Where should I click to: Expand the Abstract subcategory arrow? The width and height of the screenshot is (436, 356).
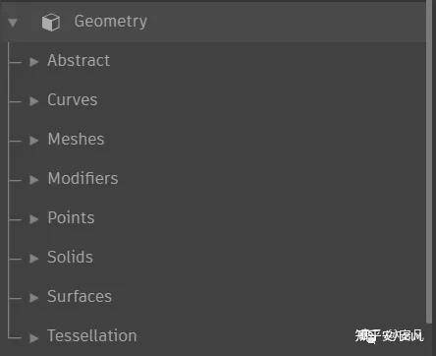[33, 62]
